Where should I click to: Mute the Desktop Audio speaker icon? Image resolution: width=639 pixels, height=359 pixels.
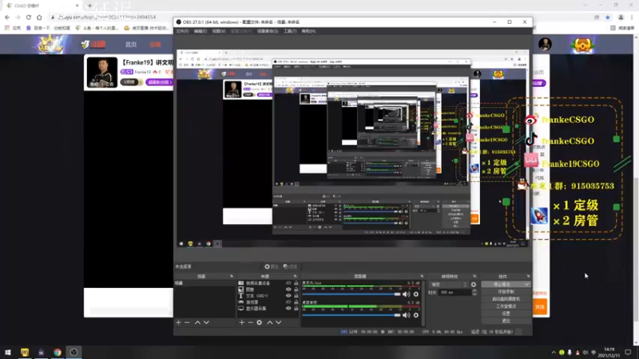[407, 315]
